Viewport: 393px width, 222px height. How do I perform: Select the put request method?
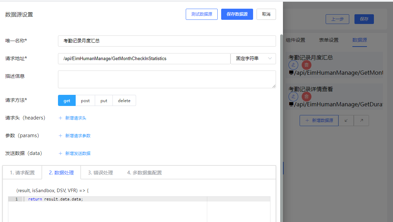(x=104, y=101)
